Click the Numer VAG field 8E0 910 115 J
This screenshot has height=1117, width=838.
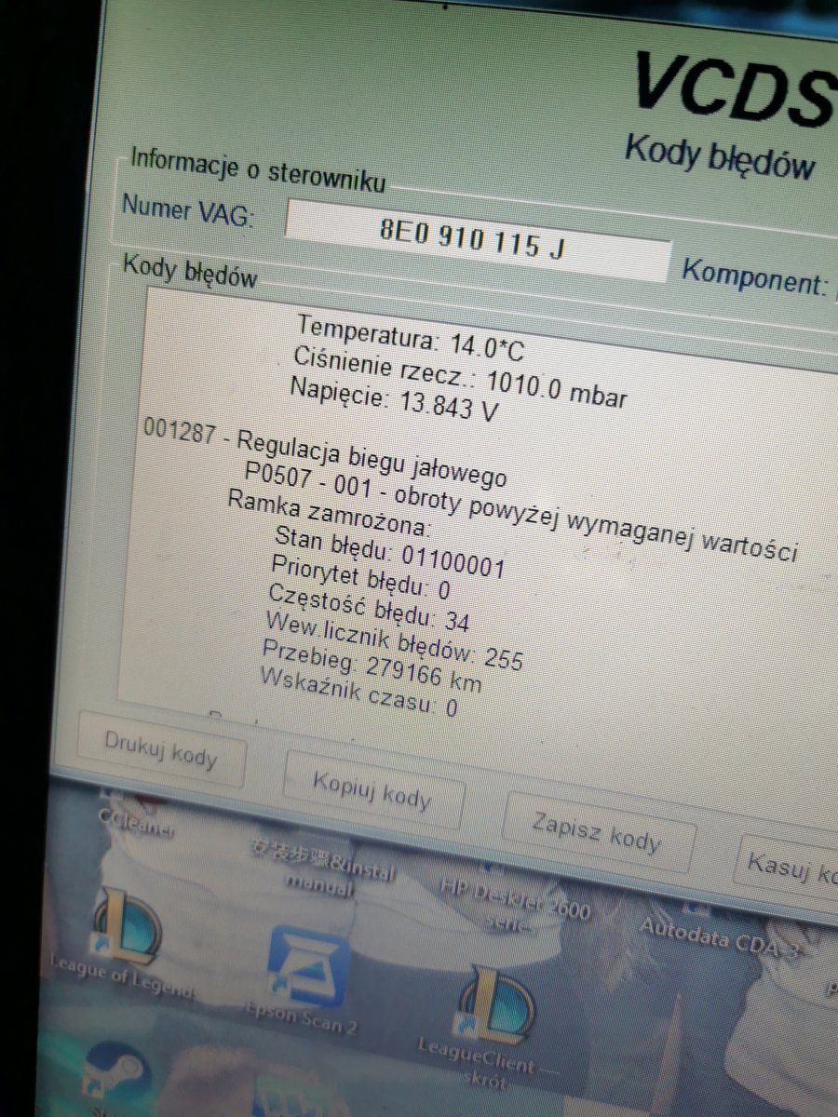tap(477, 241)
